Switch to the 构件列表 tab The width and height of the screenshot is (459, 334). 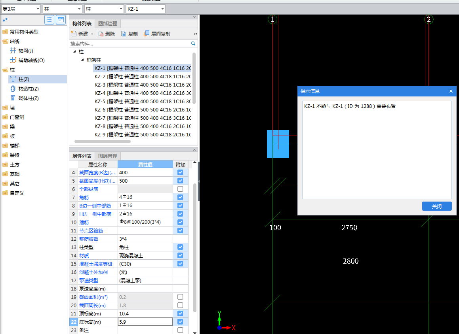(x=82, y=24)
